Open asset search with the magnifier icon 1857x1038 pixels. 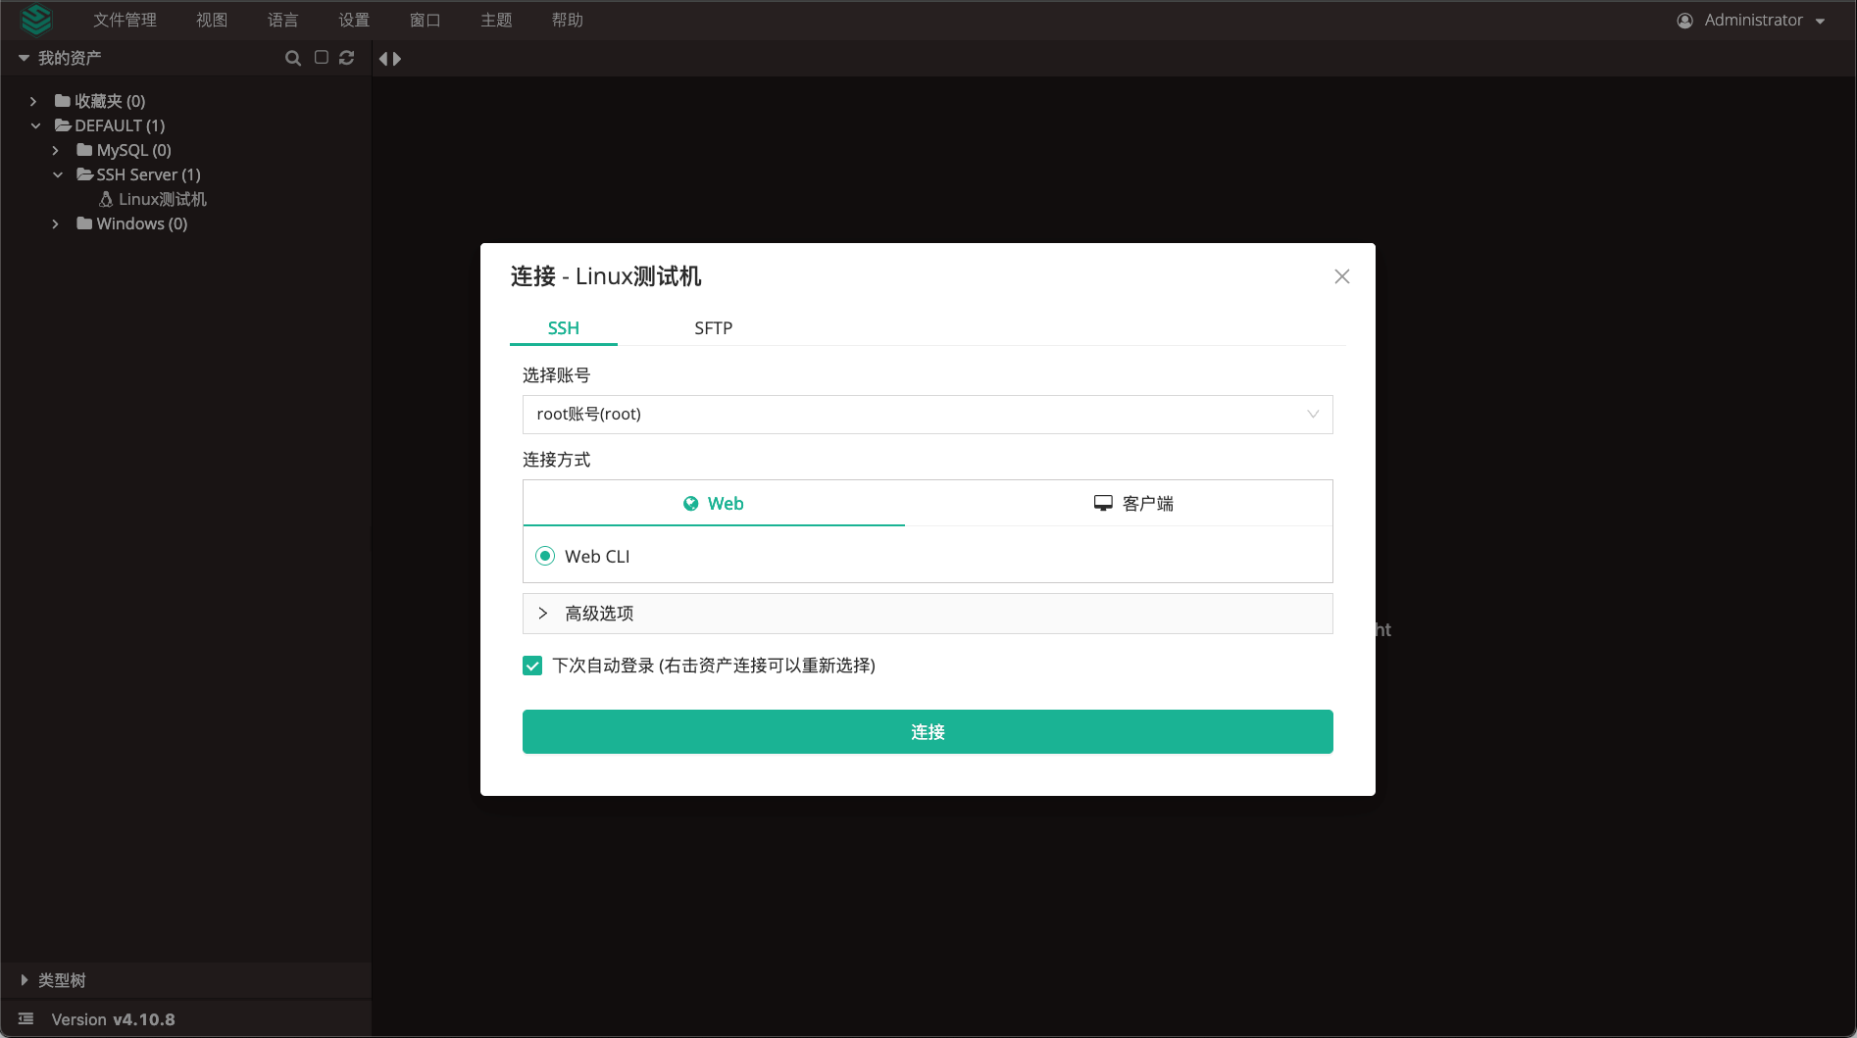[293, 58]
